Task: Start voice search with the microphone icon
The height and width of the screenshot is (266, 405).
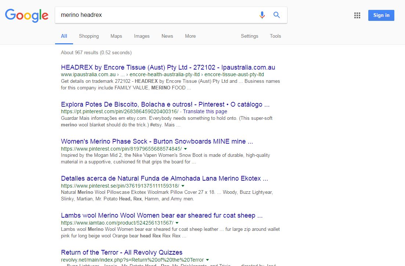Action: click(x=262, y=15)
